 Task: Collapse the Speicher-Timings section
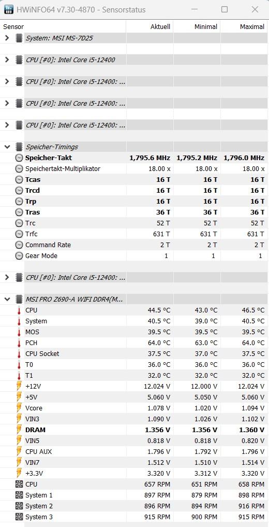7,147
